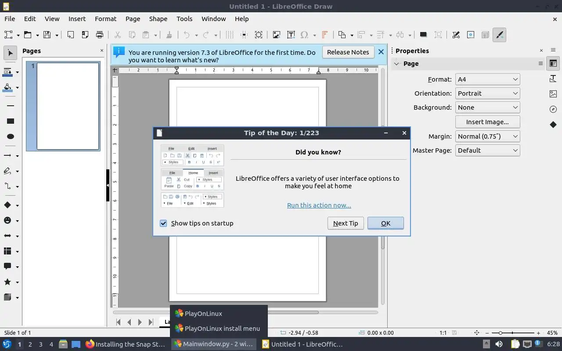This screenshot has height=351, width=562.
Task: Click the Run this action now link
Action: [x=319, y=205]
